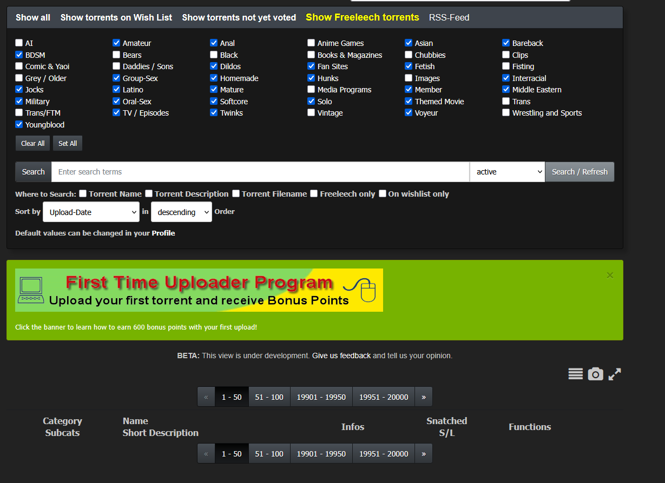The width and height of the screenshot is (665, 483).
Task: Go to previous page with double-left arrow
Action: [206, 396]
